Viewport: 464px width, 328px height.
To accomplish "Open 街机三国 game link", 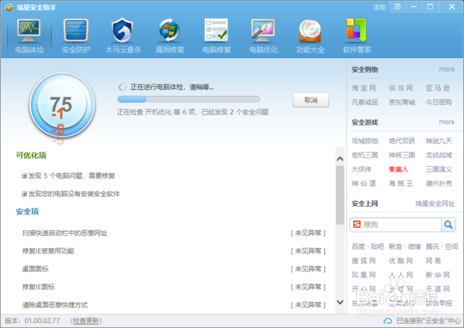I will [365, 155].
